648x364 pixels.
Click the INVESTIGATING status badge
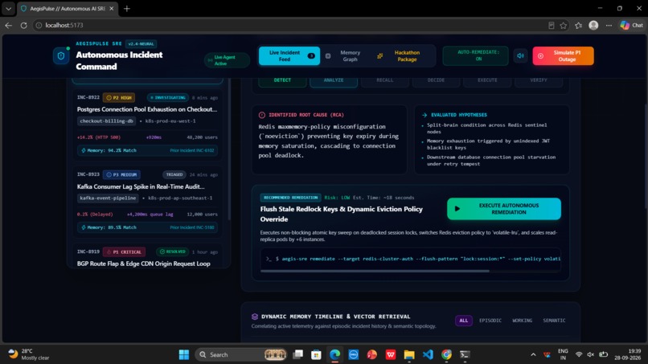(168, 98)
